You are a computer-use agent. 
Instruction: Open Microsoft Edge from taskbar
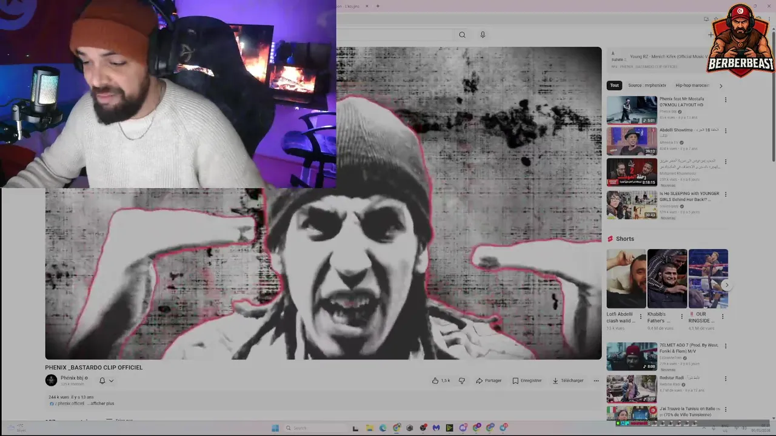pyautogui.click(x=383, y=428)
